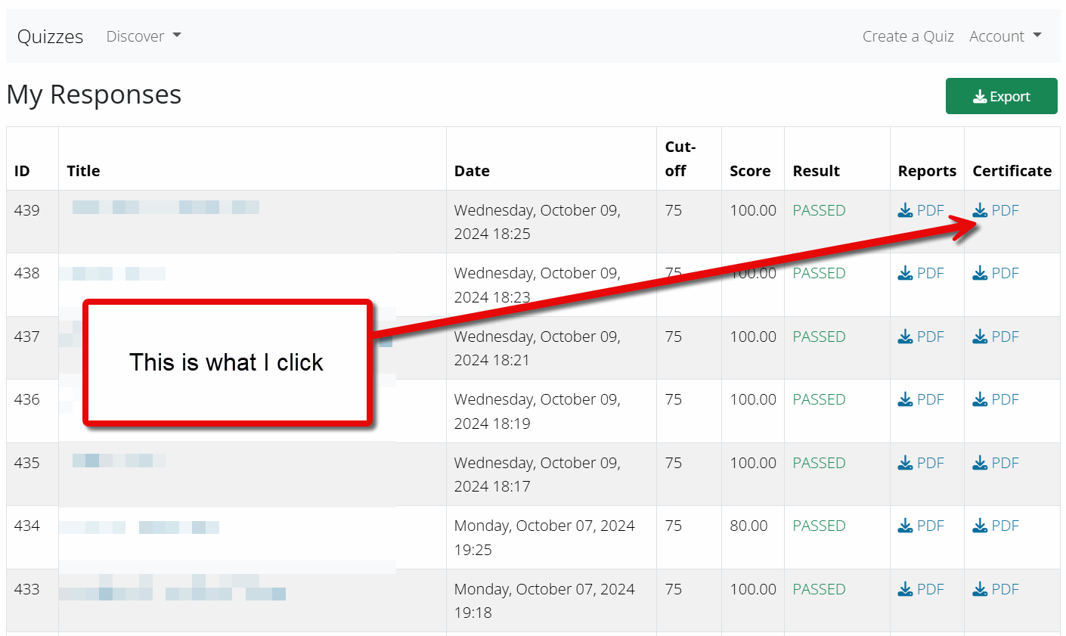The image size is (1066, 636).
Task: Download certificate PDF for response 435
Action: pyautogui.click(x=996, y=463)
